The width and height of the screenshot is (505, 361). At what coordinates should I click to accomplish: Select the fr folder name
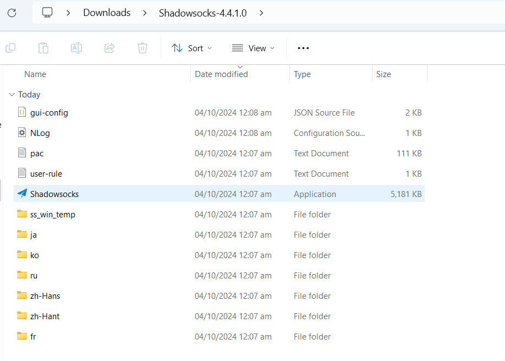[x=33, y=336]
